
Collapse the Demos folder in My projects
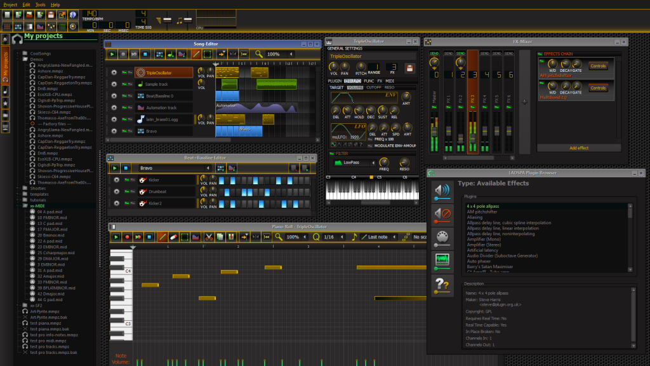coord(18,59)
